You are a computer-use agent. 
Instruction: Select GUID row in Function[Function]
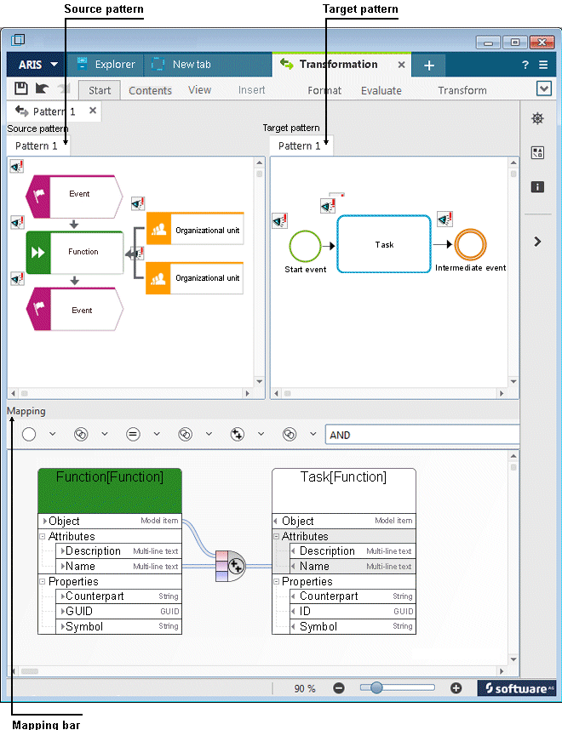coord(118,611)
